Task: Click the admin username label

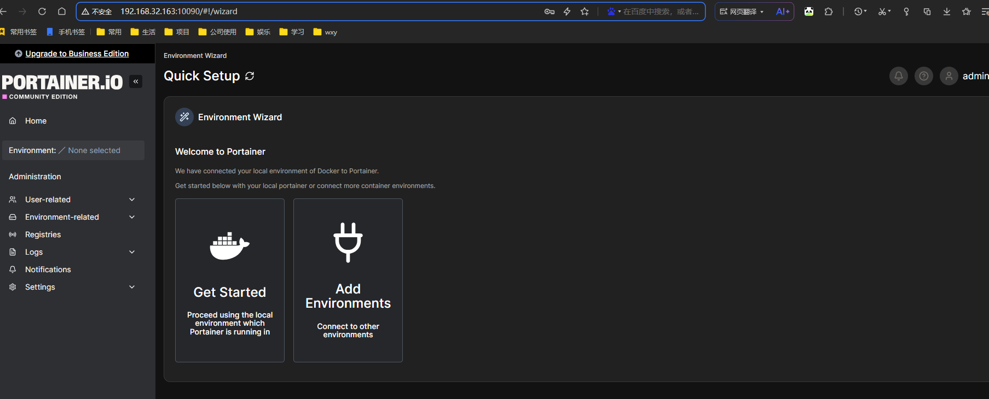Action: 975,76
